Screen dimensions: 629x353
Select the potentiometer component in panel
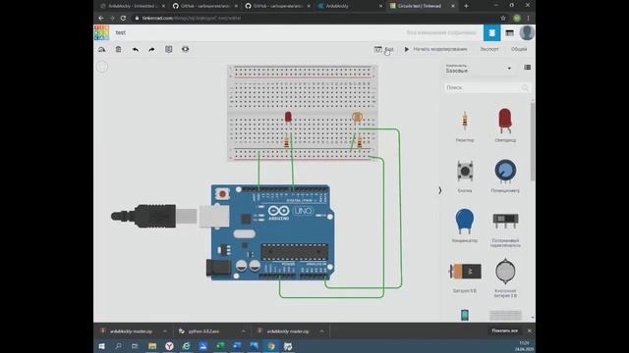click(x=505, y=176)
